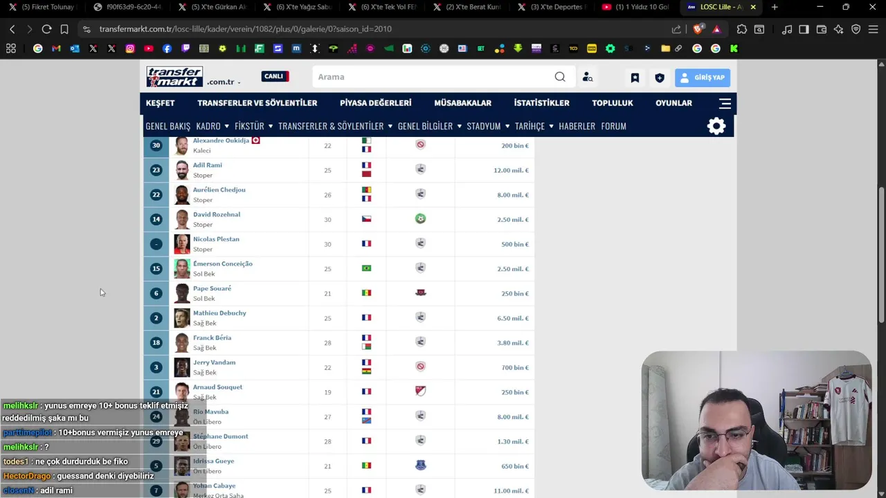Image resolution: width=886 pixels, height=498 pixels.
Task: Go back to previous page
Action: [x=12, y=29]
